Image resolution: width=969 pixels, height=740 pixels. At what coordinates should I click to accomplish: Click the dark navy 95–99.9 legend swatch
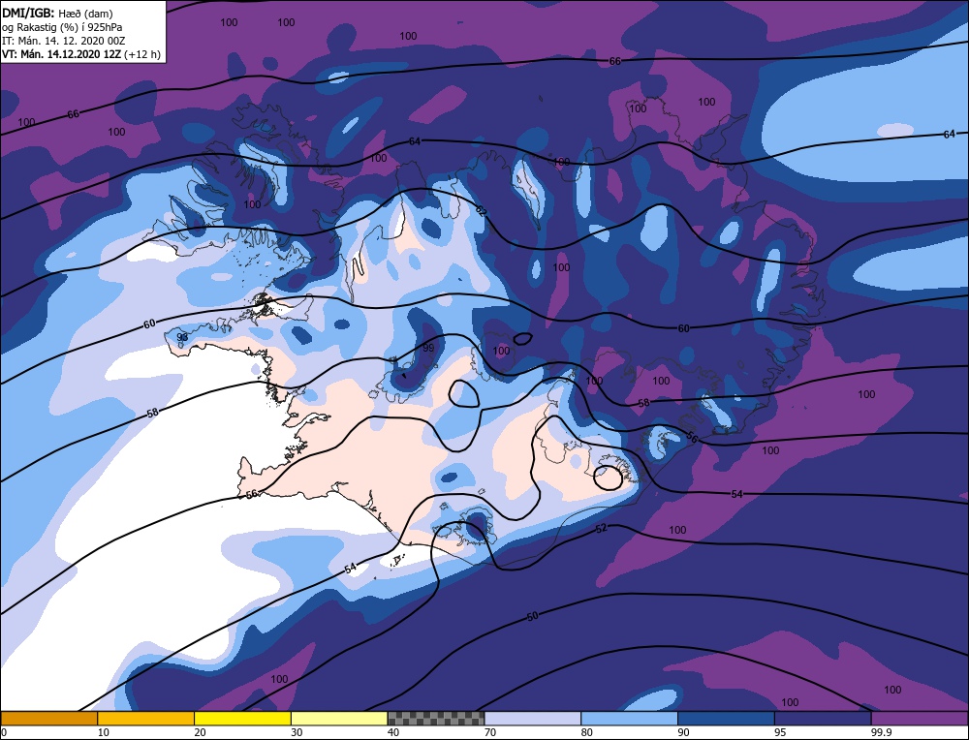point(823,718)
